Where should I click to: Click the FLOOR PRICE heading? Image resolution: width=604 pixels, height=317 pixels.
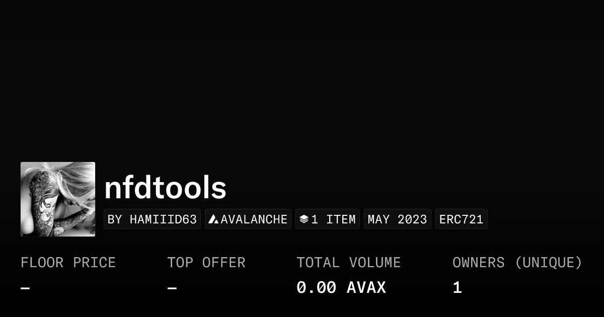[68, 263]
